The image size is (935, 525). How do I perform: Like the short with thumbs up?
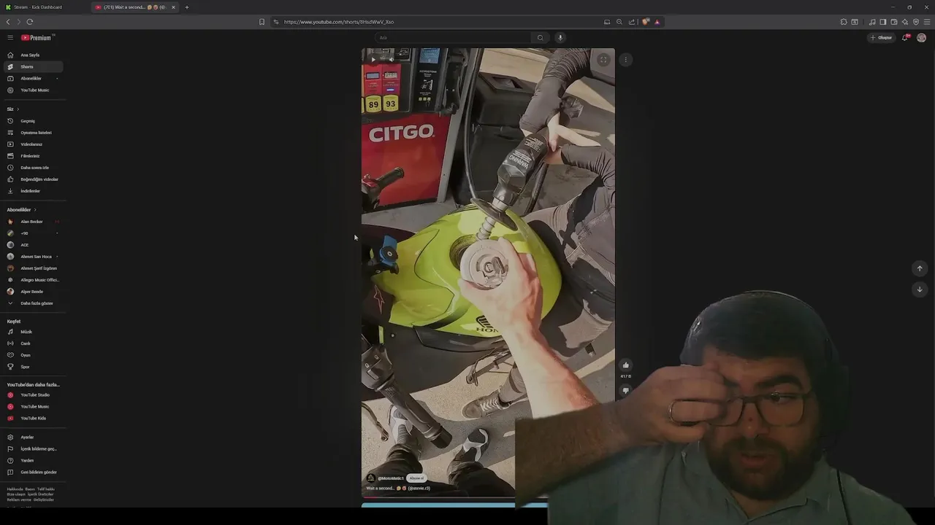(x=625, y=365)
